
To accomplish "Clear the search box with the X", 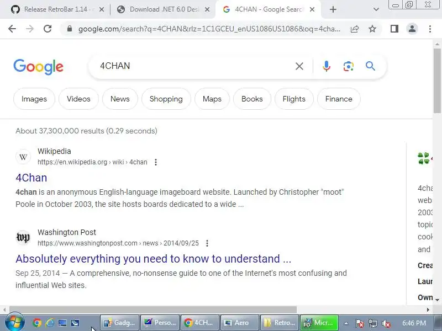I will [299, 66].
